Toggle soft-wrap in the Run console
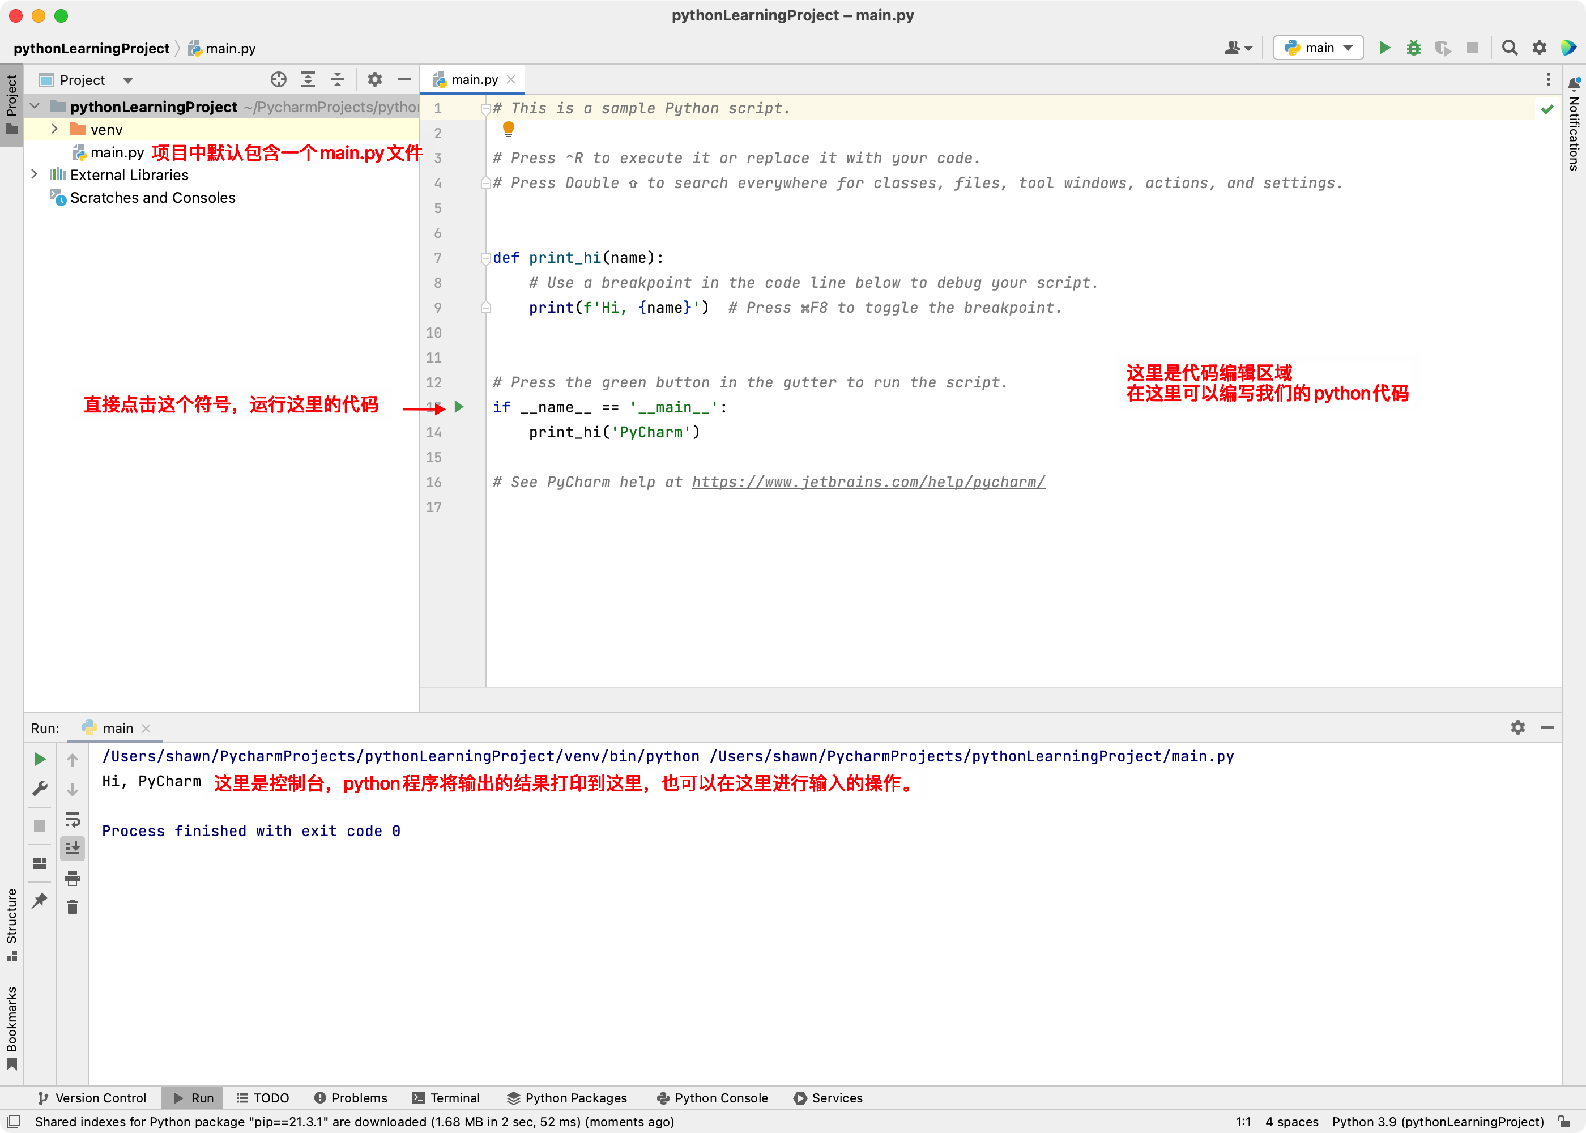Image resolution: width=1586 pixels, height=1133 pixels. [x=73, y=819]
